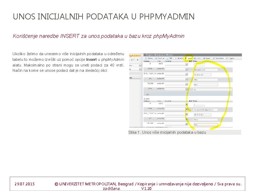Click second record's IME value field
255x191 pixels.
pyautogui.click(x=205, y=120)
